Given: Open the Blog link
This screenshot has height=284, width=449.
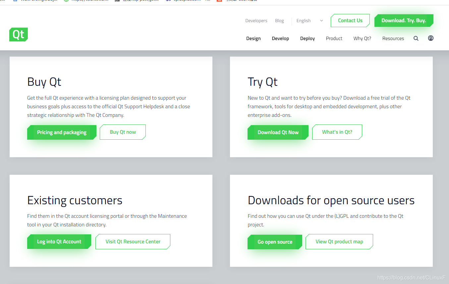Looking at the screenshot, I should [279, 21].
